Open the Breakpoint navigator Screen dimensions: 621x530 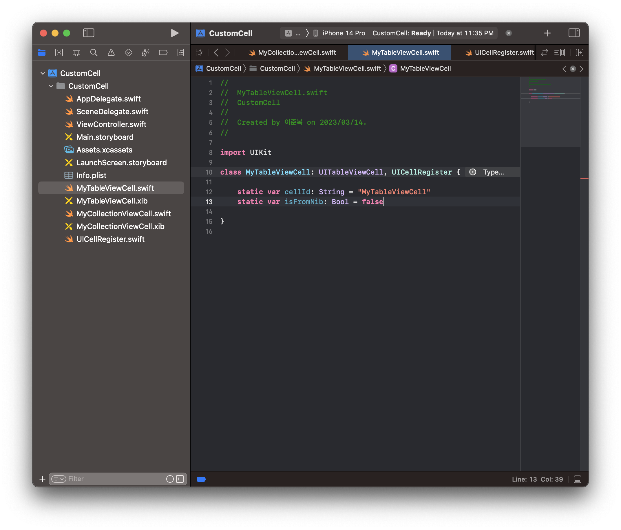click(x=163, y=53)
